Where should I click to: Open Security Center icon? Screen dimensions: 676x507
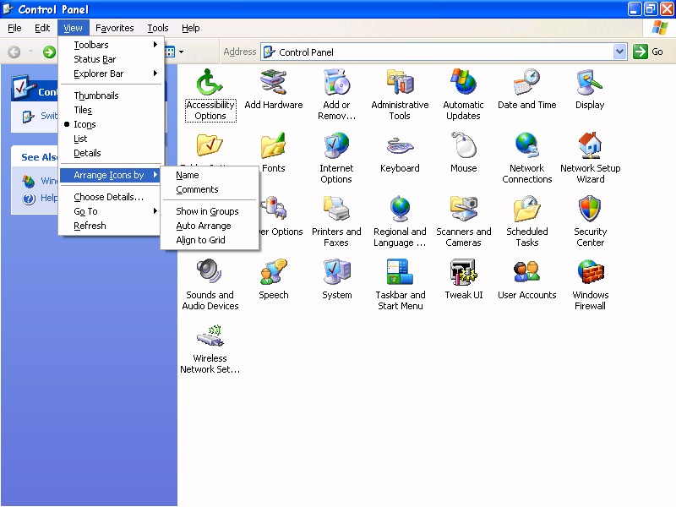coord(590,221)
